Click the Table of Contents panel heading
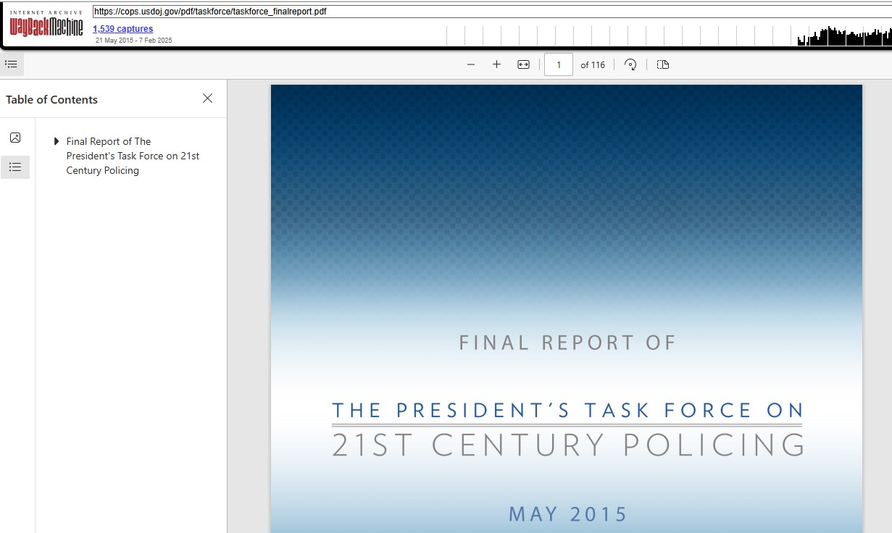The width and height of the screenshot is (892, 533). click(x=51, y=100)
